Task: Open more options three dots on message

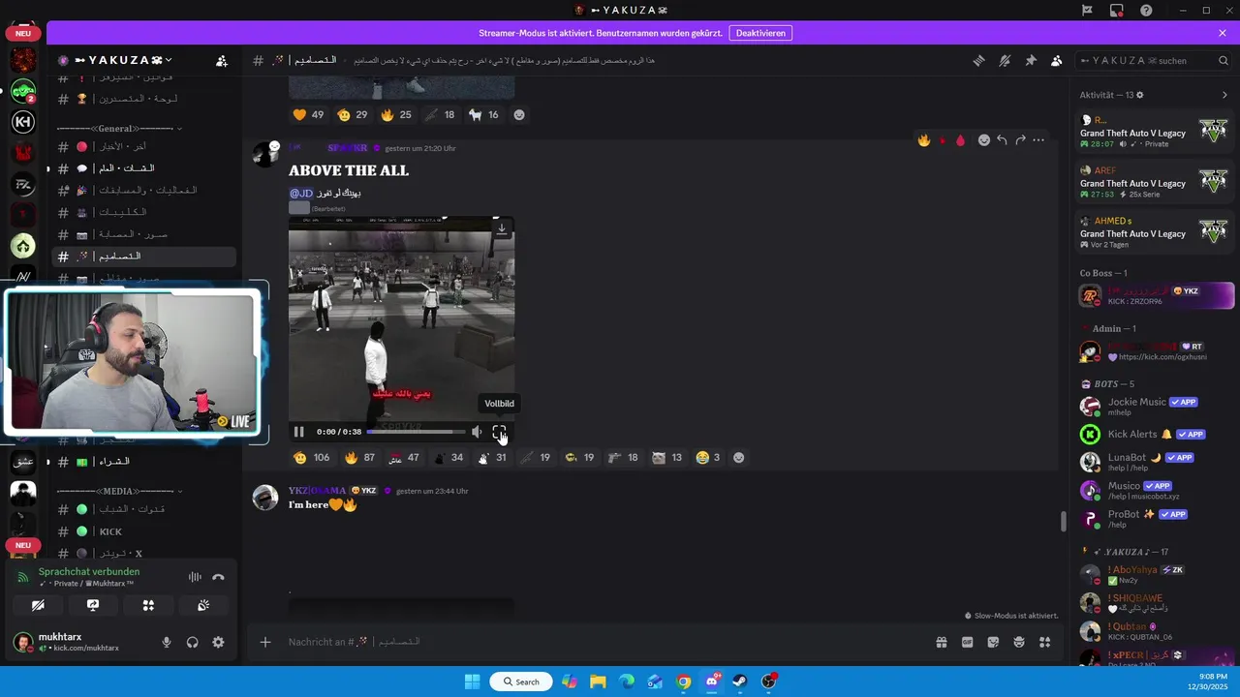Action: tap(1038, 140)
